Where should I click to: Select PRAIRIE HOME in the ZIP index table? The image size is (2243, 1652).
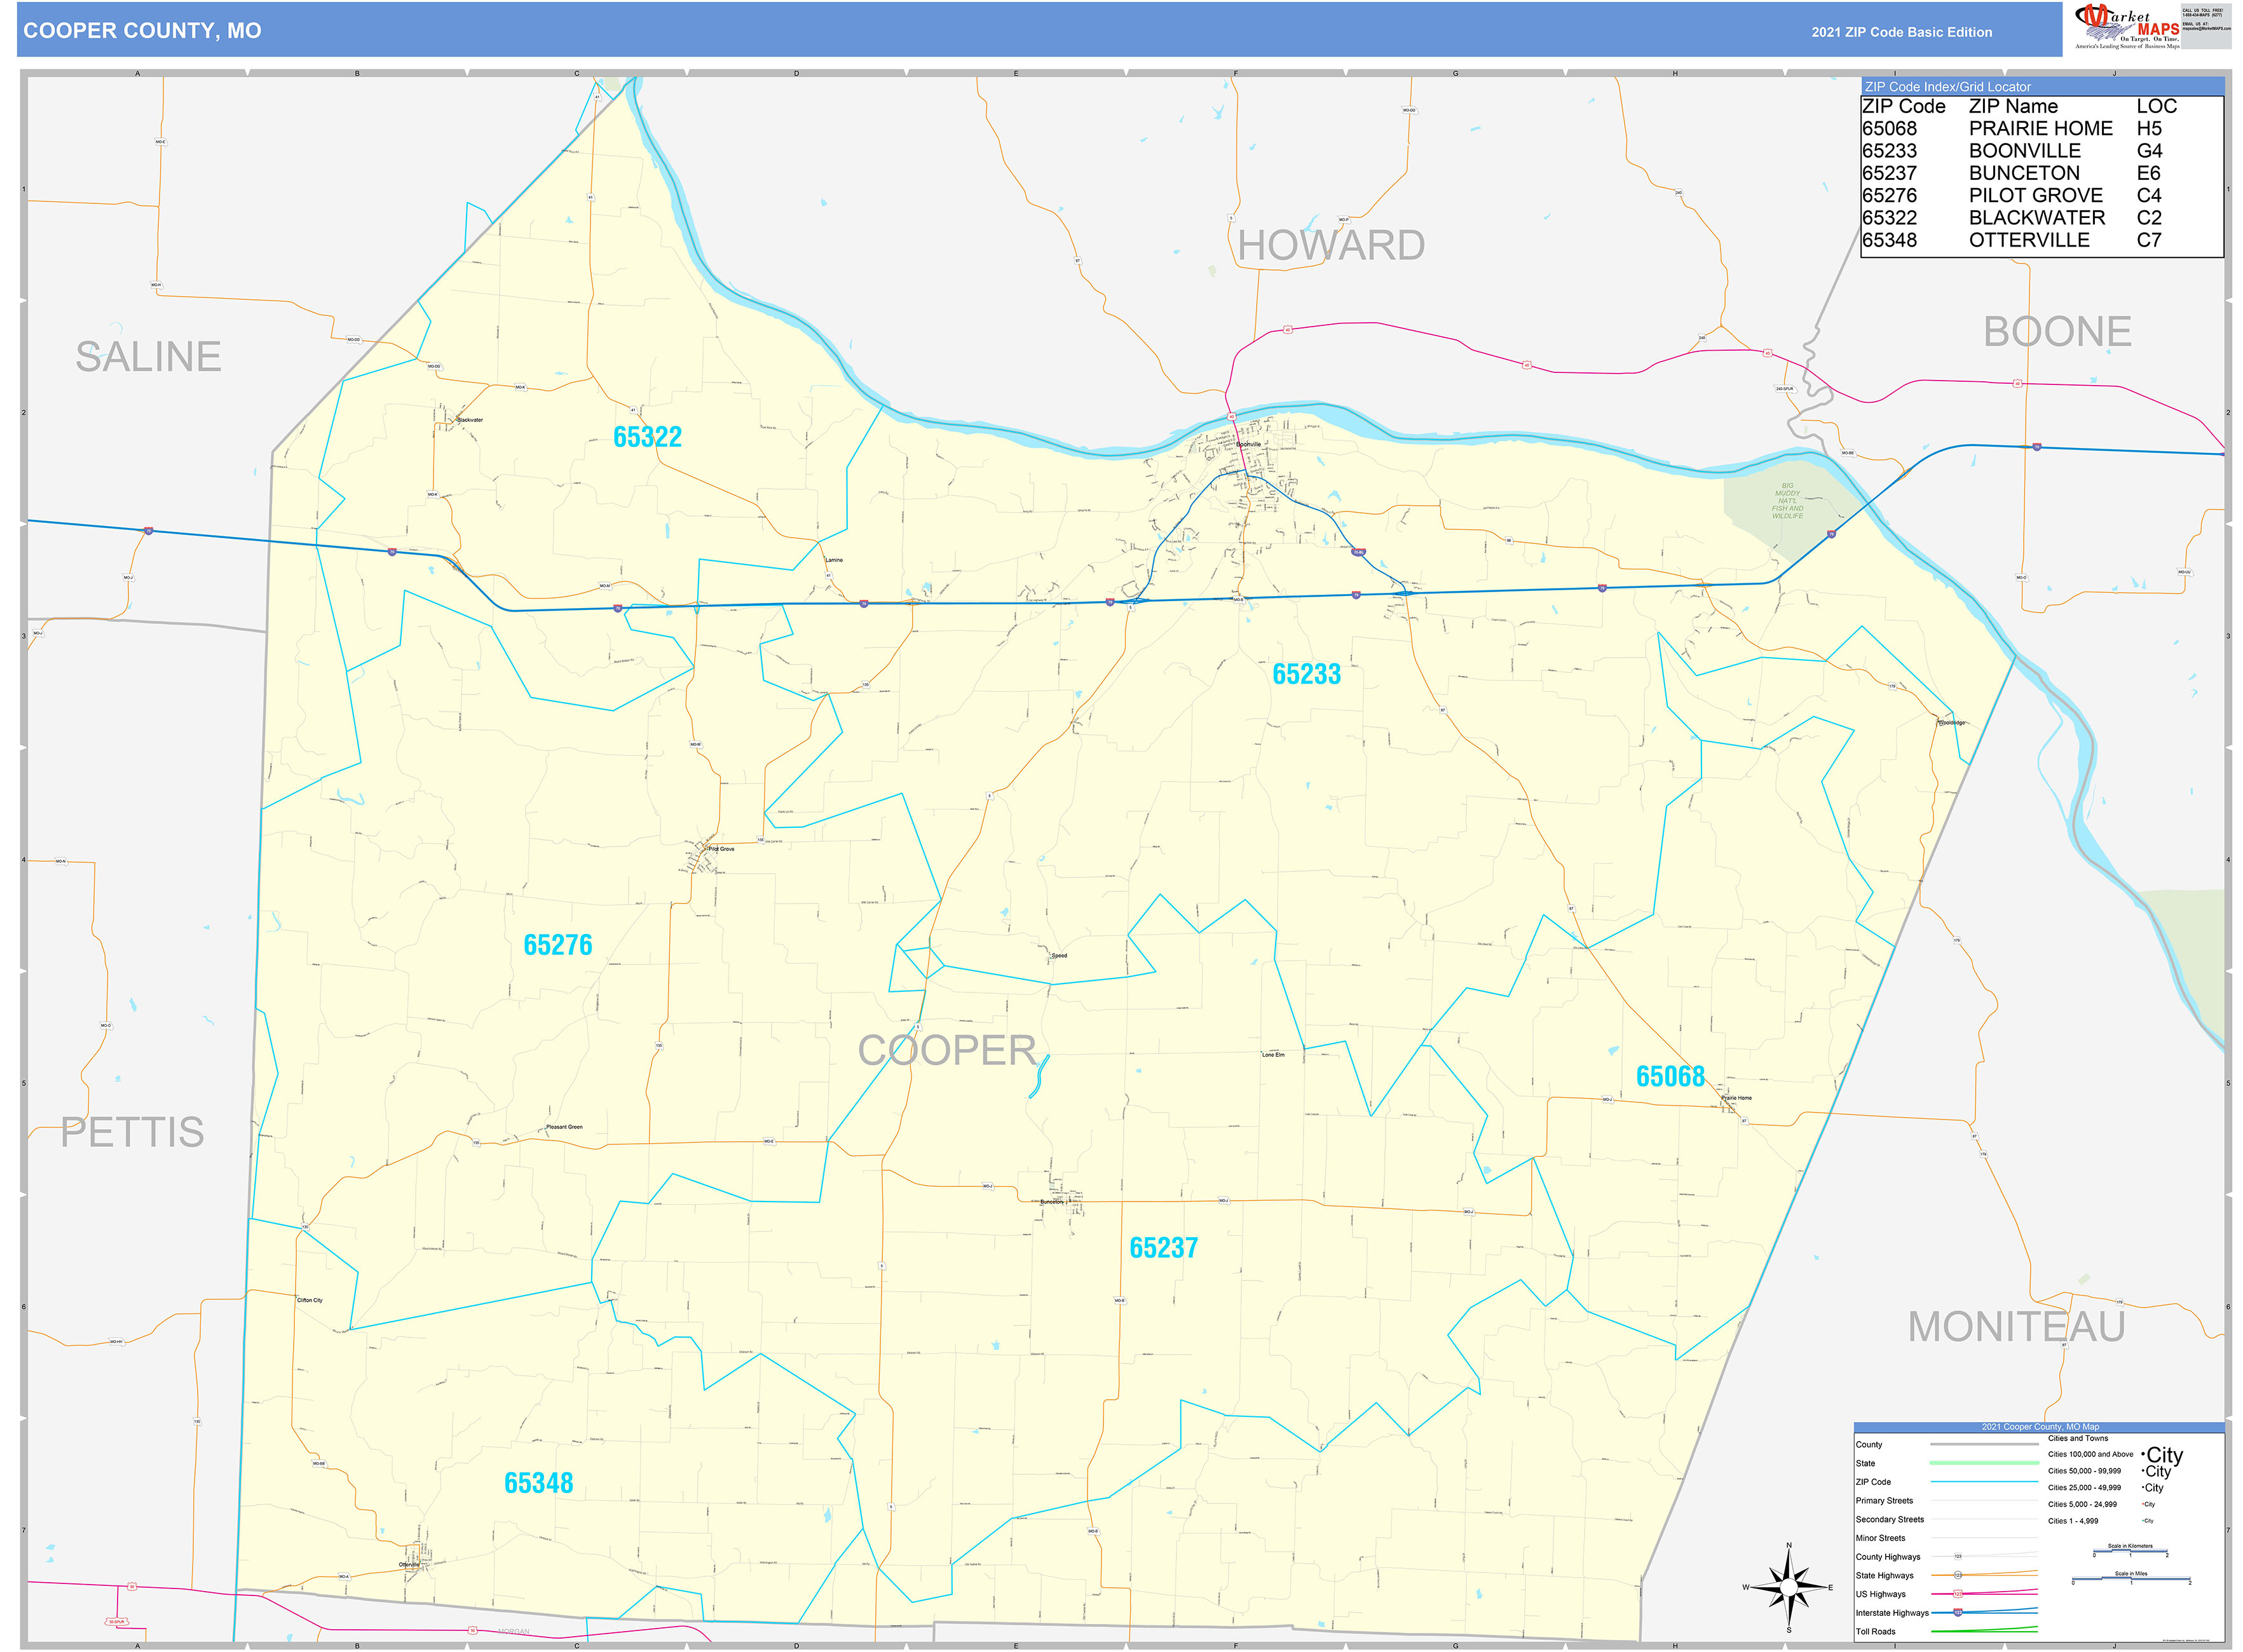2040,129
